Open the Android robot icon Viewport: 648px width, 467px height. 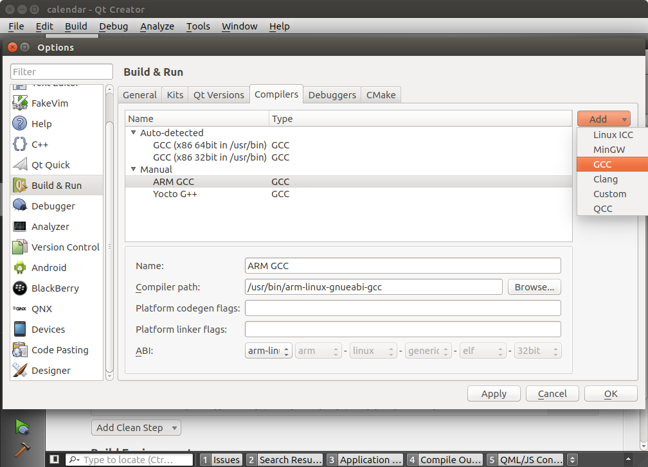click(x=20, y=268)
